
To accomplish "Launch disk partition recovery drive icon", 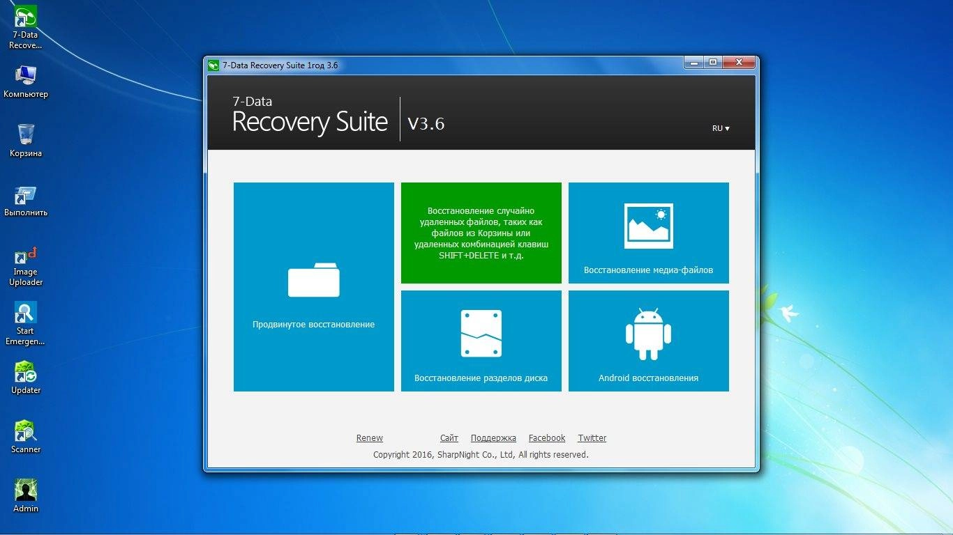I will (x=481, y=334).
